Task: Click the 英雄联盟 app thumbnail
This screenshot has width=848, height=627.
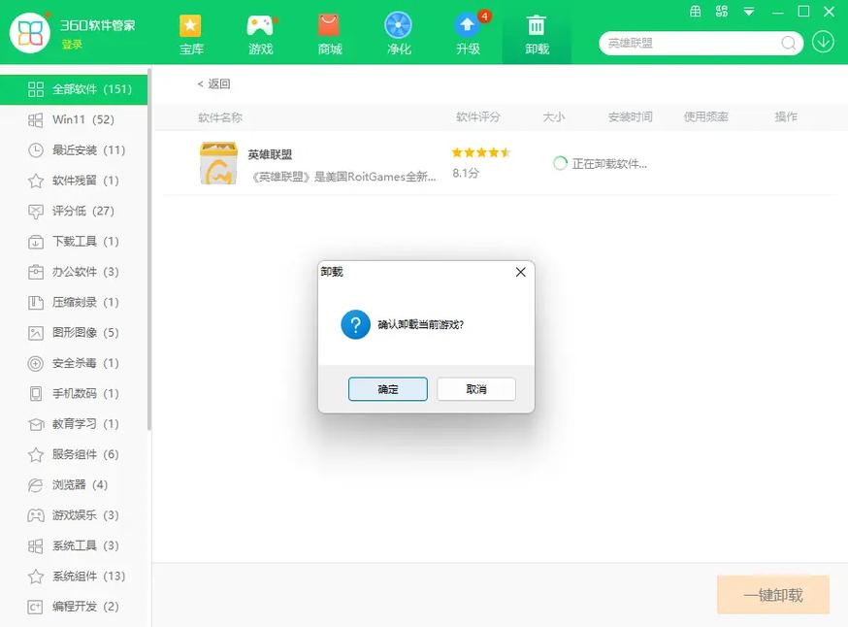Action: 219,163
